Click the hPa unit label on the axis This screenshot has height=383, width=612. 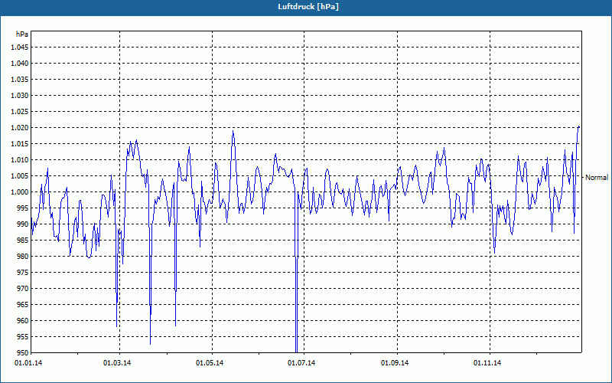(22, 34)
